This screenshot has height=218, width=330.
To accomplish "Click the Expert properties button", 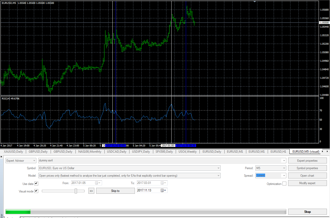I will tap(308, 161).
